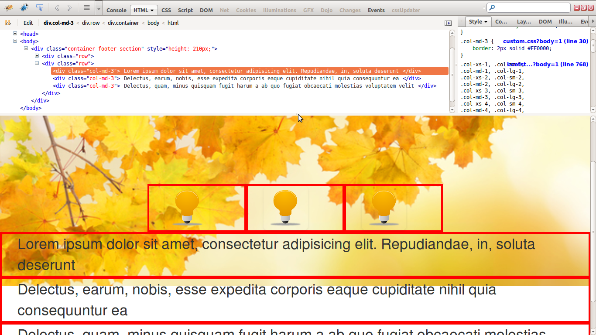
Task: Click the Firebug minimize red button
Action: [577, 8]
